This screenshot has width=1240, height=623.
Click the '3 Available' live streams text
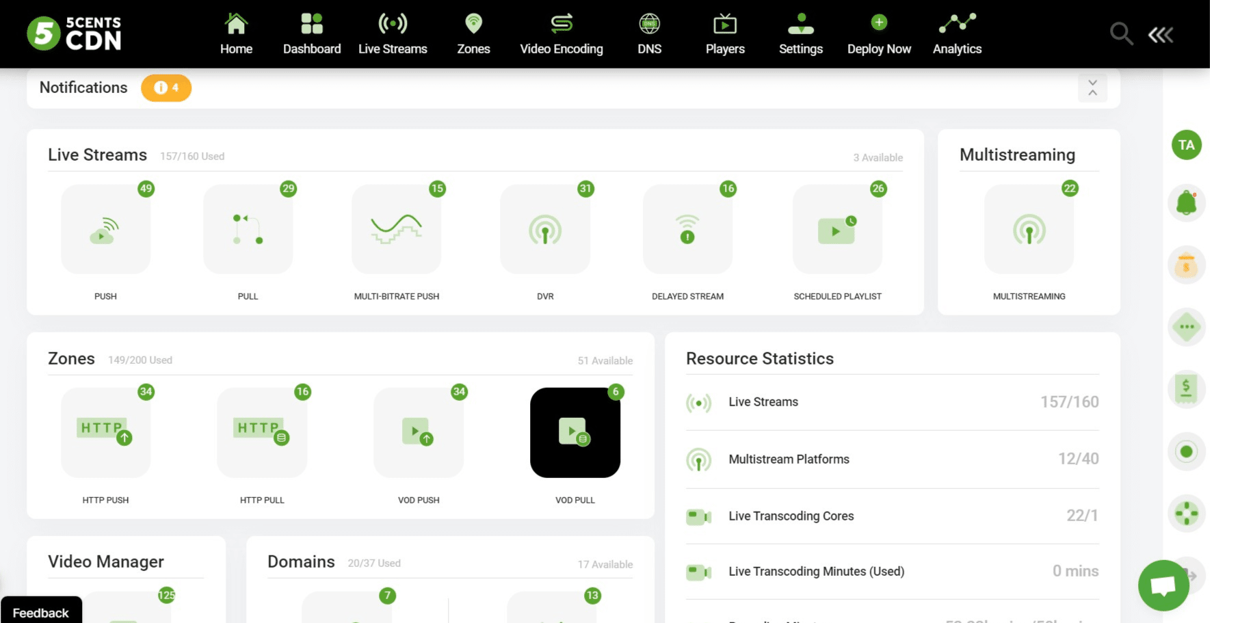[878, 157]
